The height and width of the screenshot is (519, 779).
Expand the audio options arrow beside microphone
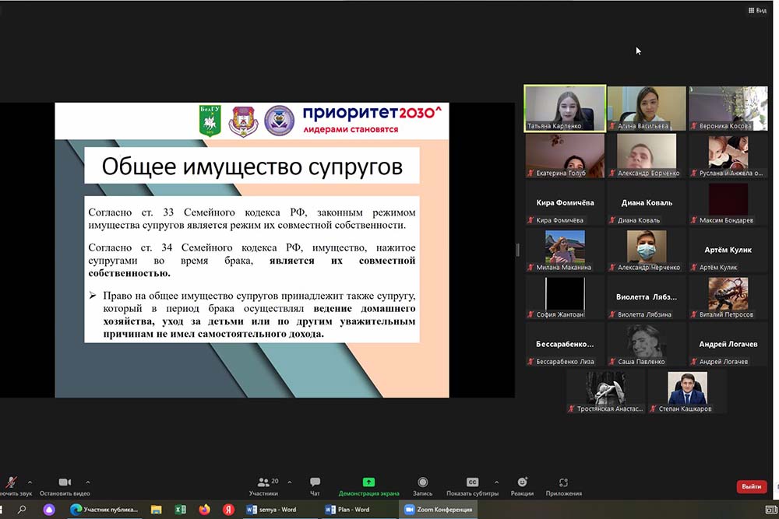(x=30, y=482)
